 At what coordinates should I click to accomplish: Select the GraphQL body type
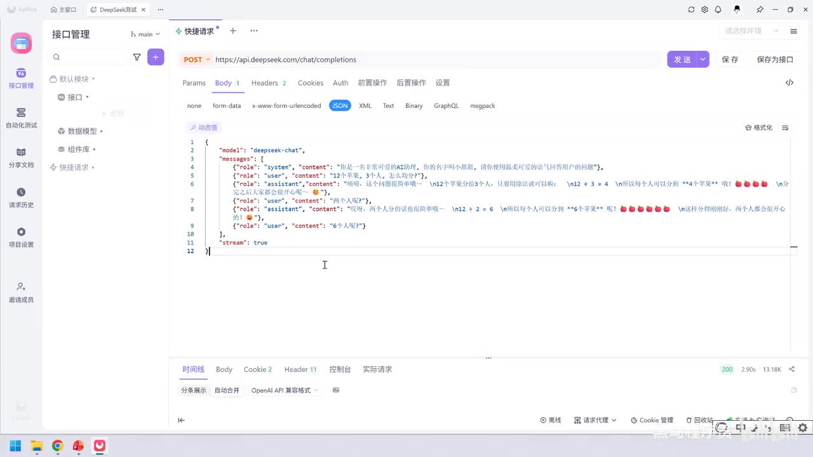[x=447, y=106]
